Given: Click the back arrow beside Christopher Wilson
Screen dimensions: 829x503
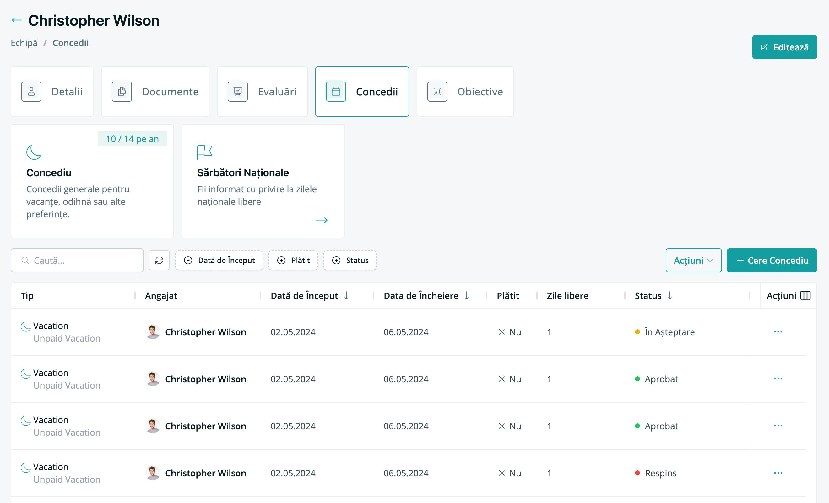Looking at the screenshot, I should pos(17,20).
